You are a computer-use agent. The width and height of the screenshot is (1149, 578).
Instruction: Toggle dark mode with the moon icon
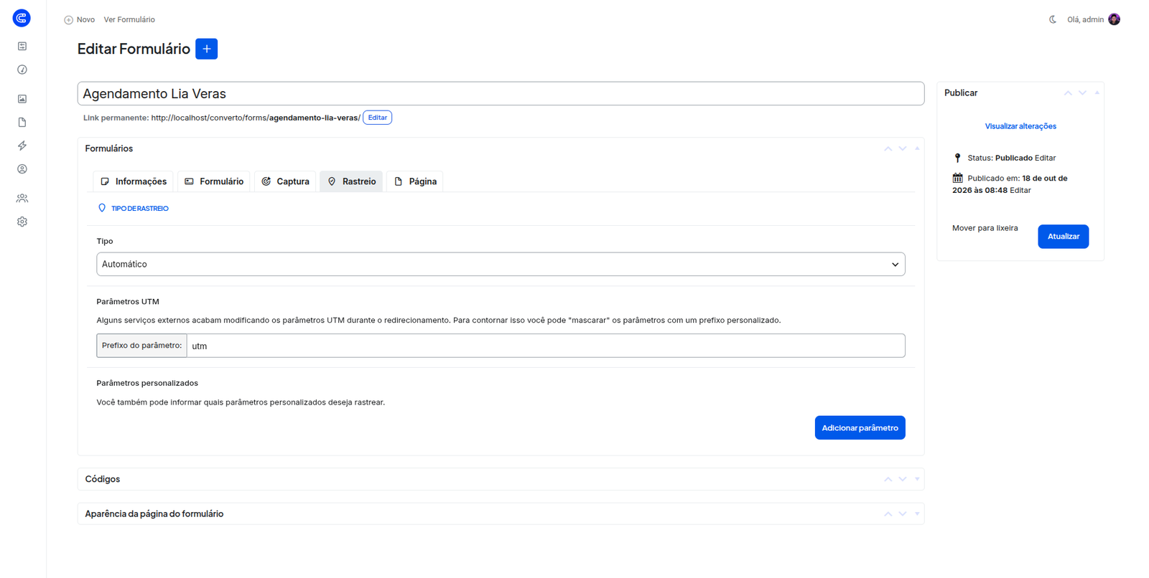tap(1053, 19)
